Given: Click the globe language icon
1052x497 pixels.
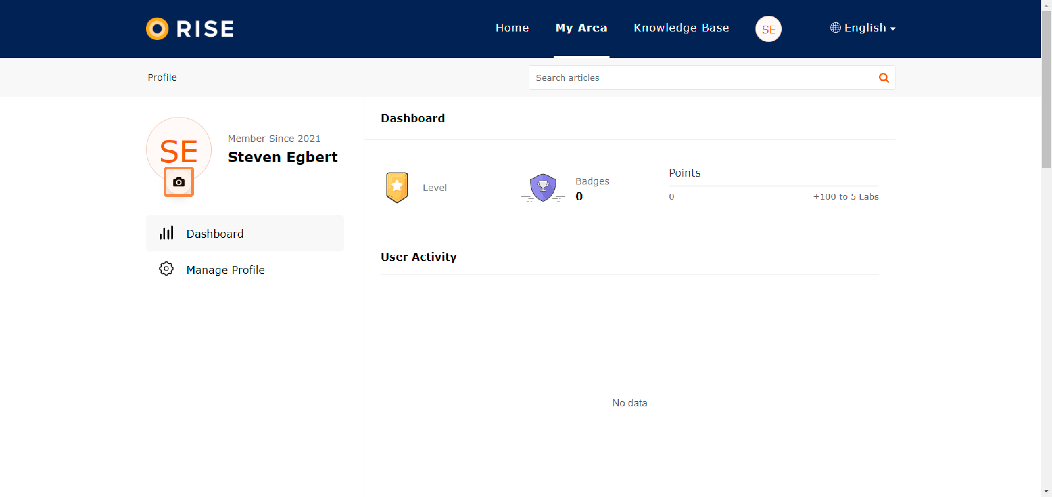Looking at the screenshot, I should coord(835,28).
